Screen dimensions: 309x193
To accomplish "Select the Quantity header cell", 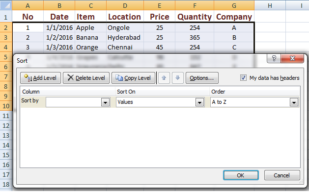I will coord(195,16).
